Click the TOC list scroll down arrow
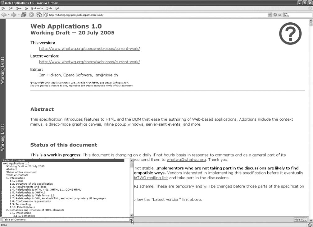This screenshot has width=313, height=227. tap(132, 215)
